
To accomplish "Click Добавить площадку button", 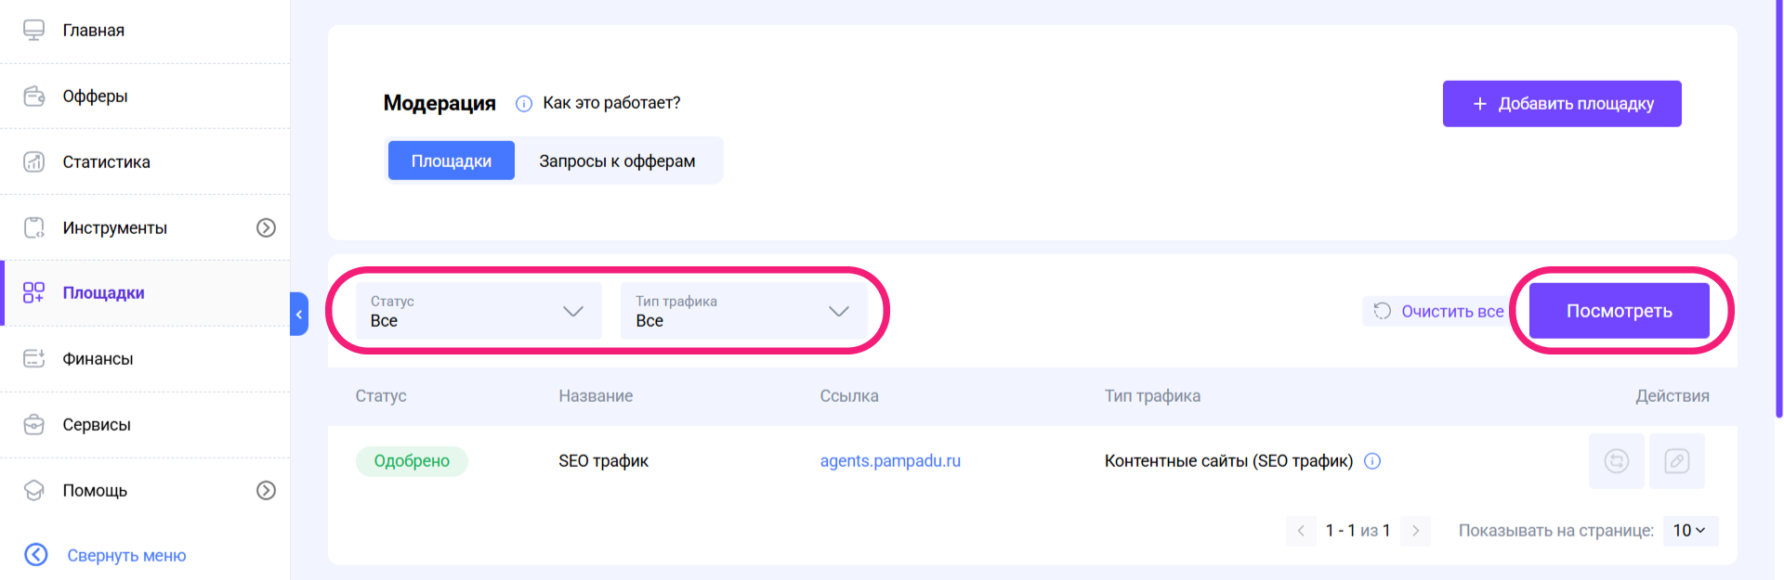I will 1562,104.
